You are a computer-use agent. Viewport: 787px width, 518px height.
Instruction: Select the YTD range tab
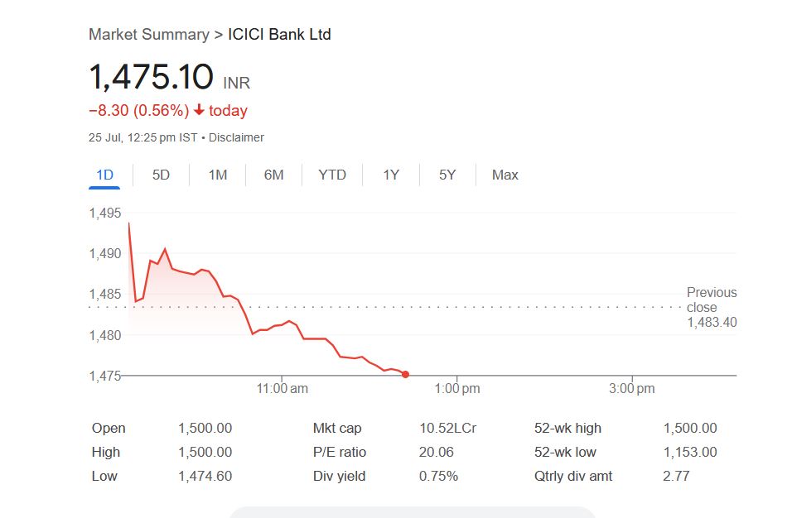click(332, 175)
